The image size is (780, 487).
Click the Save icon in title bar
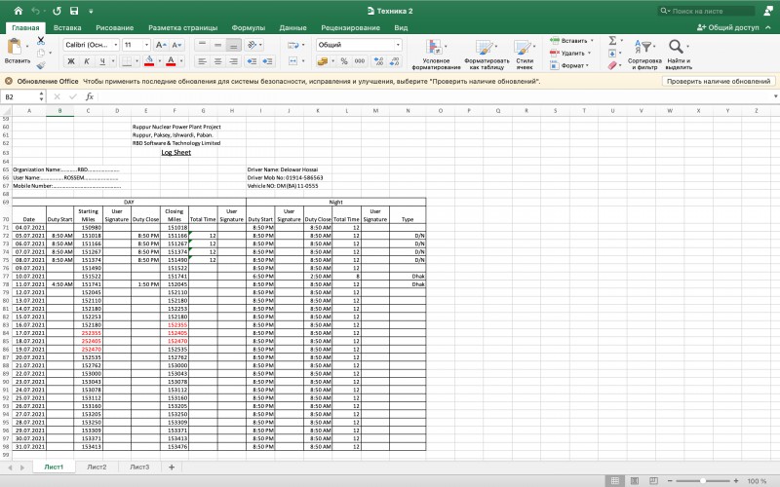74,11
